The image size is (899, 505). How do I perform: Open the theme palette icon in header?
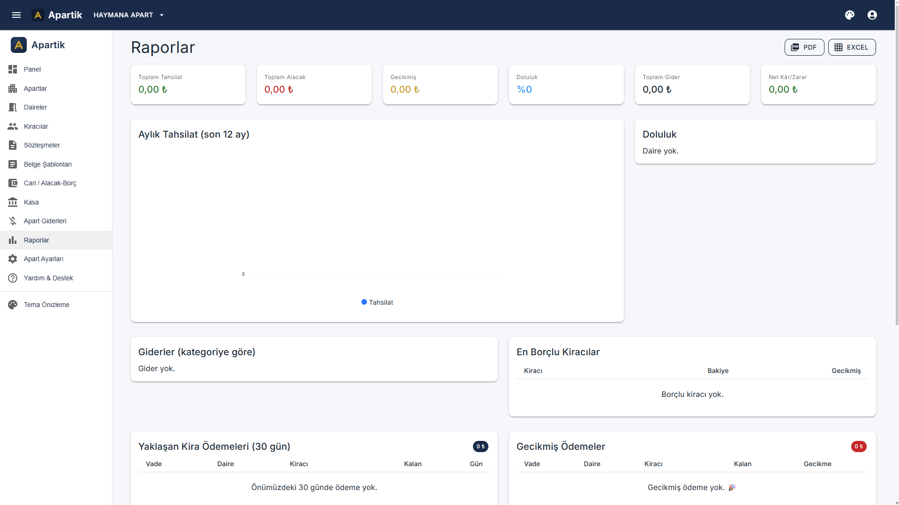(x=850, y=15)
